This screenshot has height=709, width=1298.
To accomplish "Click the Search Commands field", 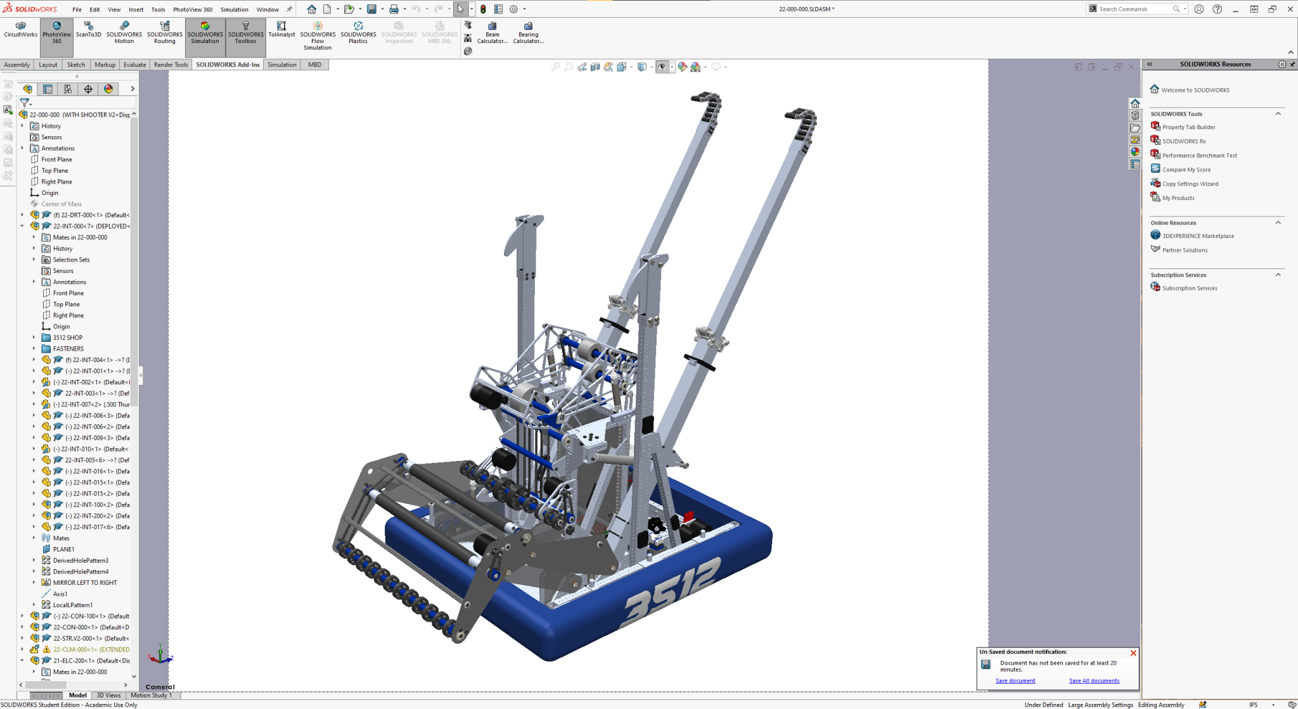I will click(x=1134, y=8).
